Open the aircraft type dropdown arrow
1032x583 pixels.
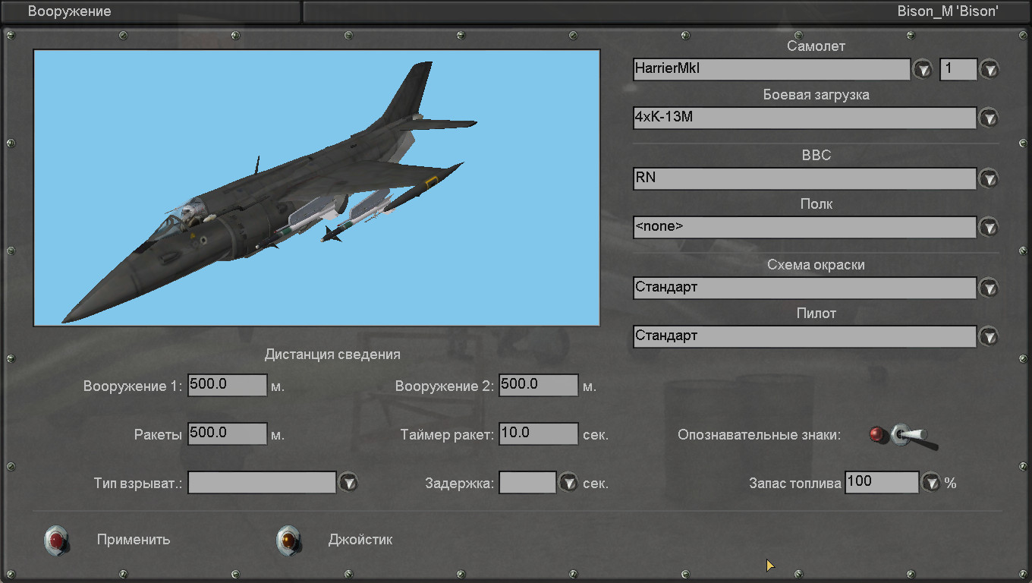click(922, 70)
